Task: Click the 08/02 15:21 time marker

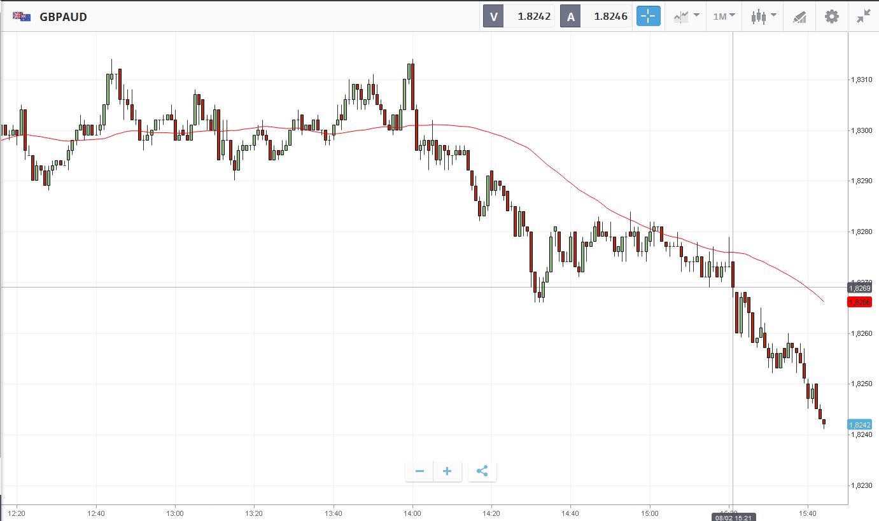Action: click(x=733, y=517)
